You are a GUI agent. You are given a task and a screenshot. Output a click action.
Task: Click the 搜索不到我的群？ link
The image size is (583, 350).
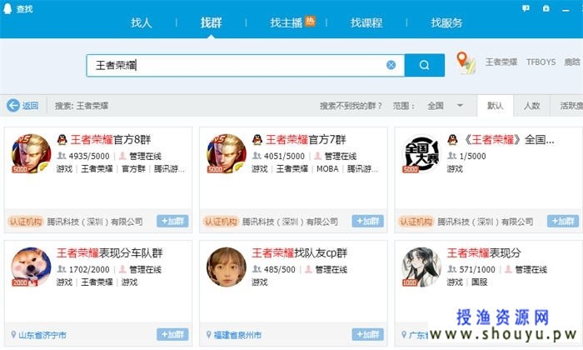pos(351,106)
